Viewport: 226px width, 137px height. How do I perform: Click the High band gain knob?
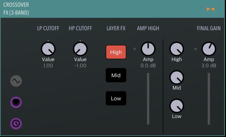click(177, 49)
